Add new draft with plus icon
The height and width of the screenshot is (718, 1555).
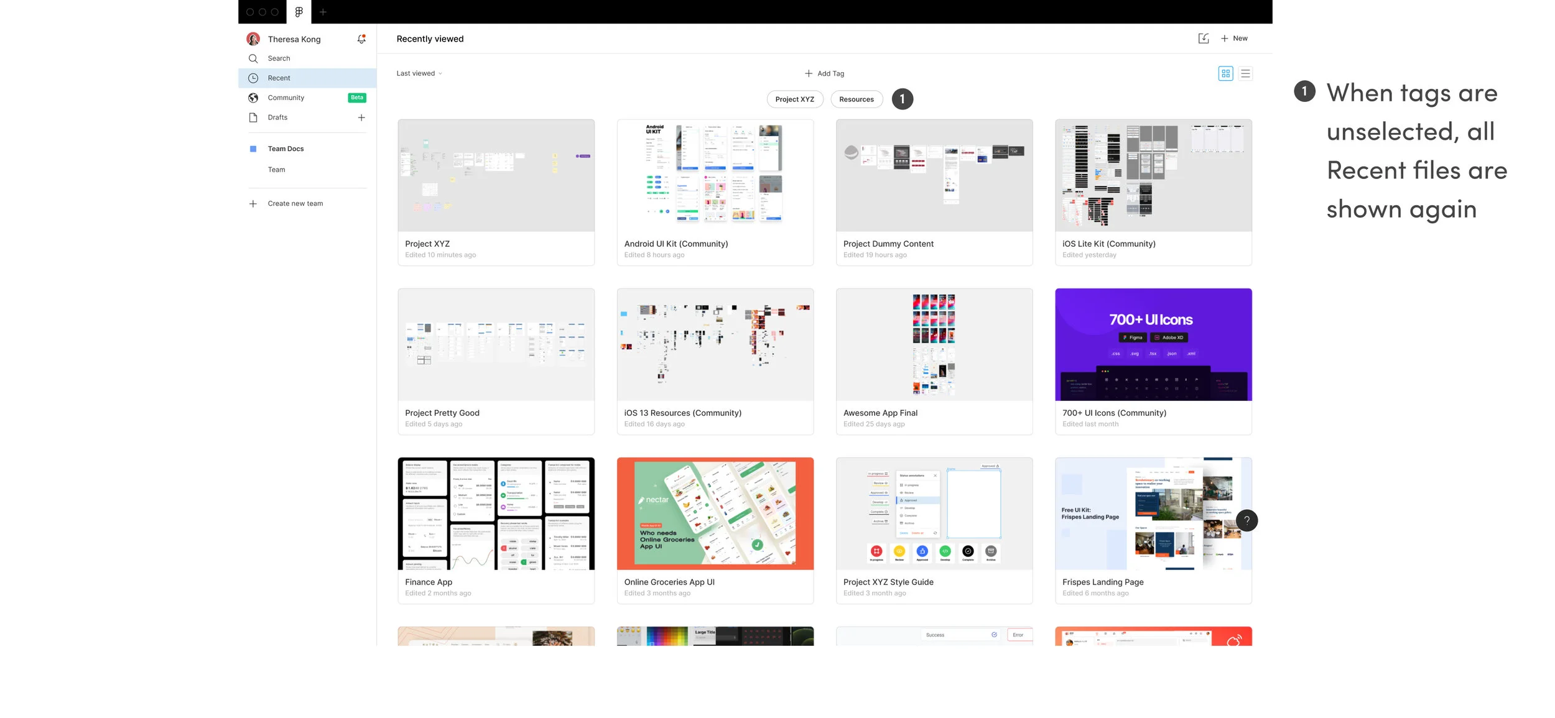point(361,117)
